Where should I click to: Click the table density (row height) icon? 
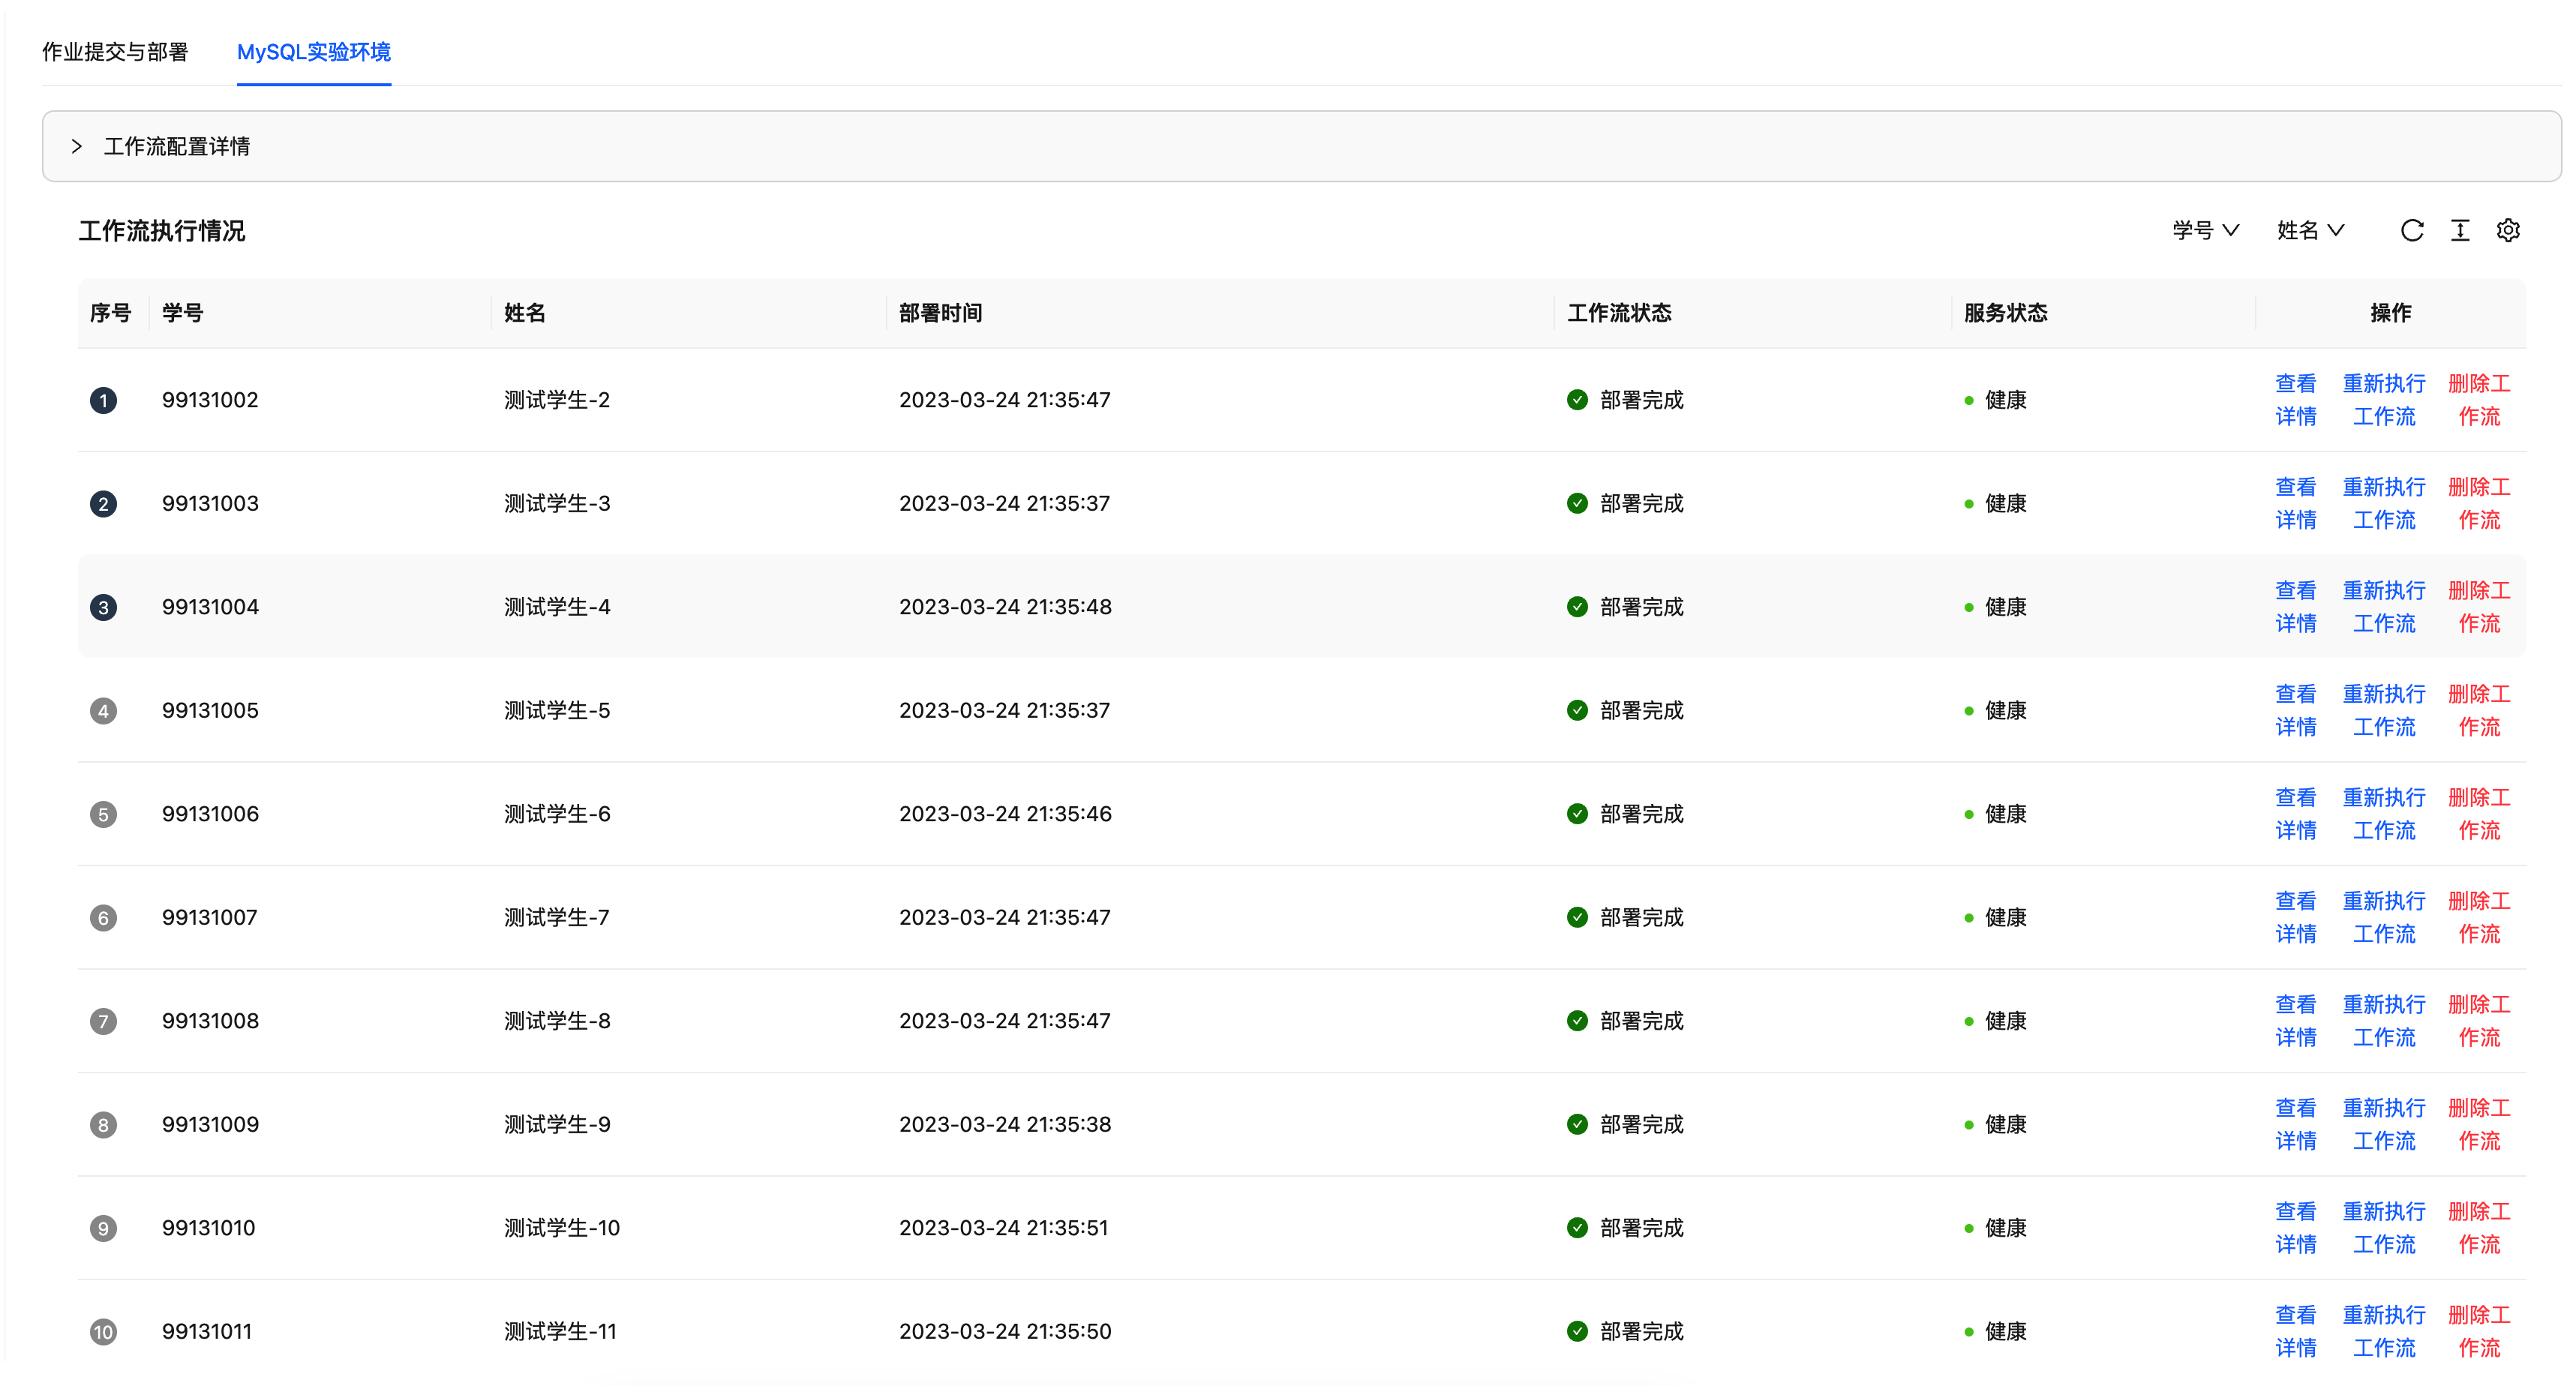[x=2460, y=231]
